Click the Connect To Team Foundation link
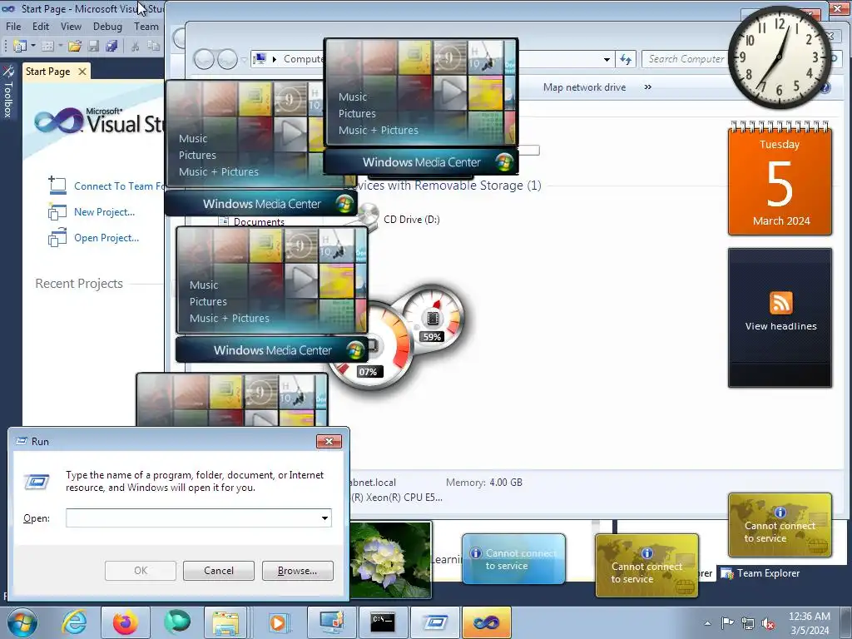 [x=118, y=186]
